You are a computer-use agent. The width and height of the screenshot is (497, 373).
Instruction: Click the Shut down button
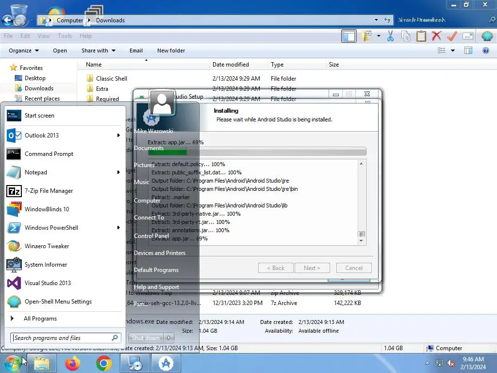click(146, 338)
